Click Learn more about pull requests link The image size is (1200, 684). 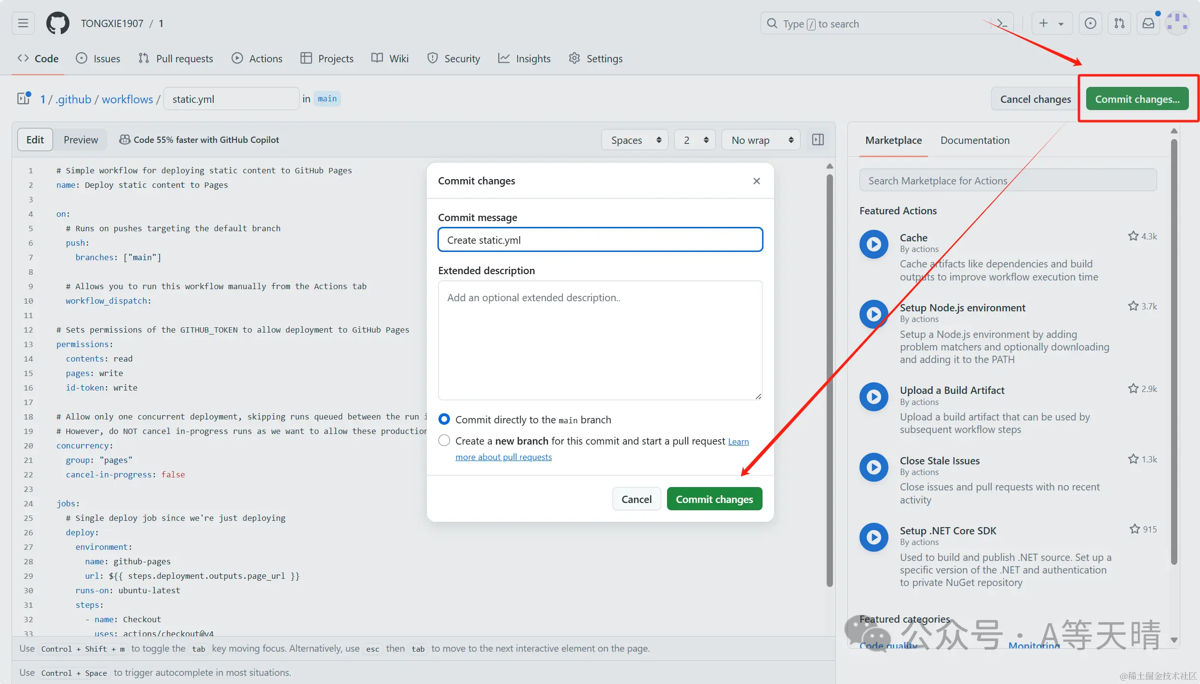click(504, 457)
